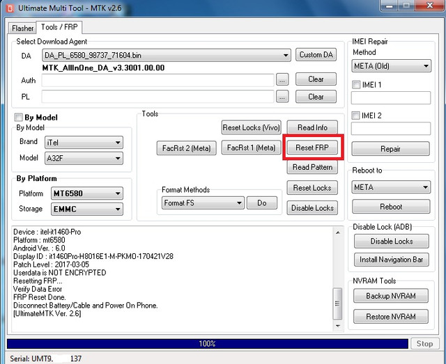Screen dimensions: 446x364
Task: Close the Ultimate Multi Tool window
Action: [x=430, y=6]
